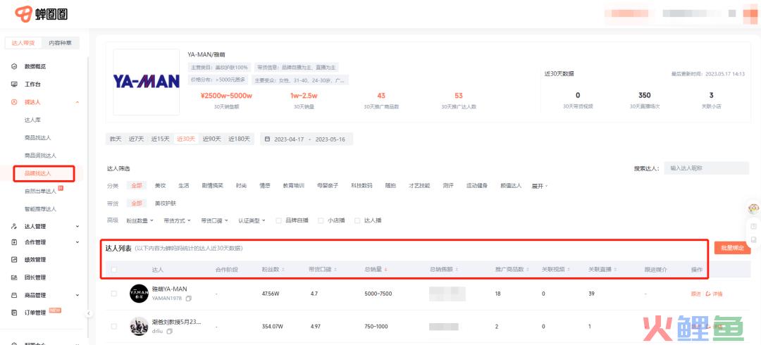
Task: Select the 昨天 time range
Action: click(116, 139)
